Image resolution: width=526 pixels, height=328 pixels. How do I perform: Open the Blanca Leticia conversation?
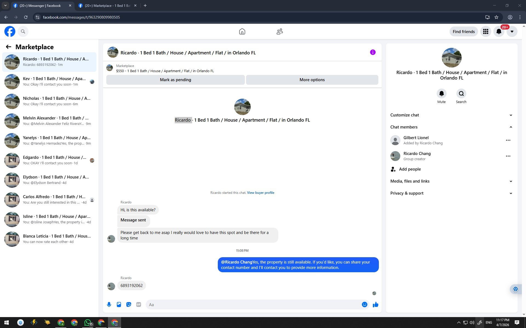coord(49,239)
